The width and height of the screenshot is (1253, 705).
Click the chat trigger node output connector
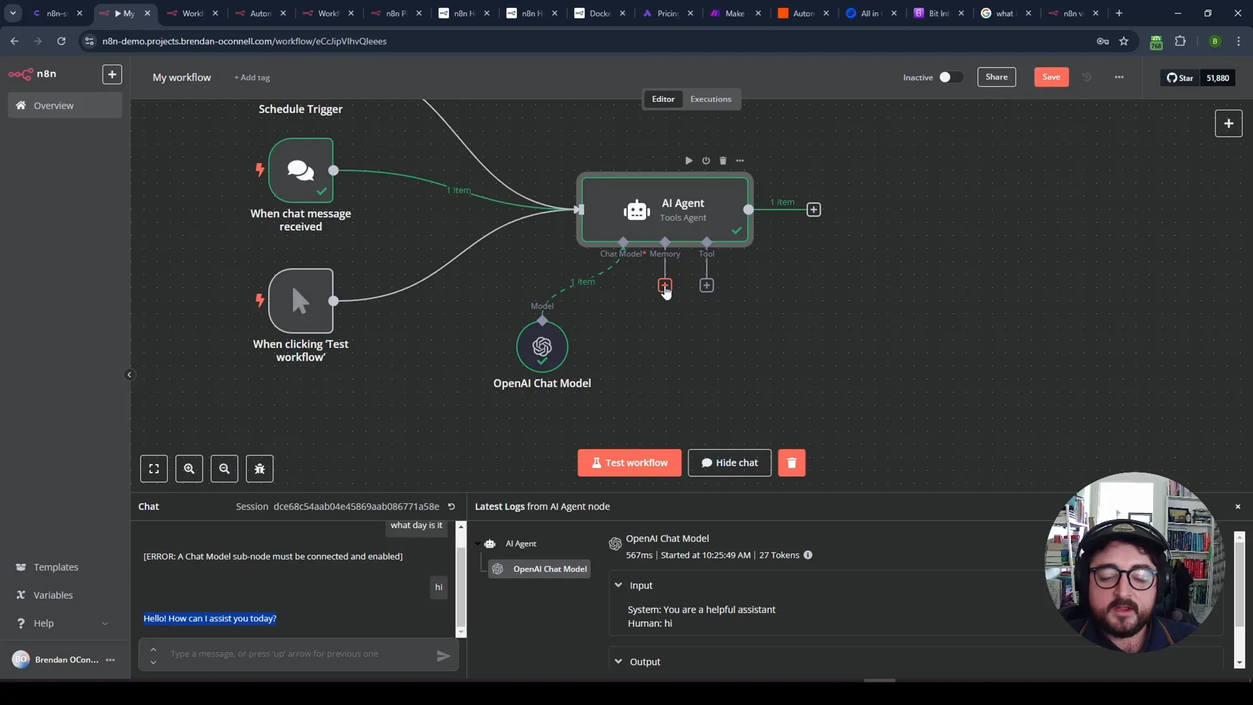(333, 170)
